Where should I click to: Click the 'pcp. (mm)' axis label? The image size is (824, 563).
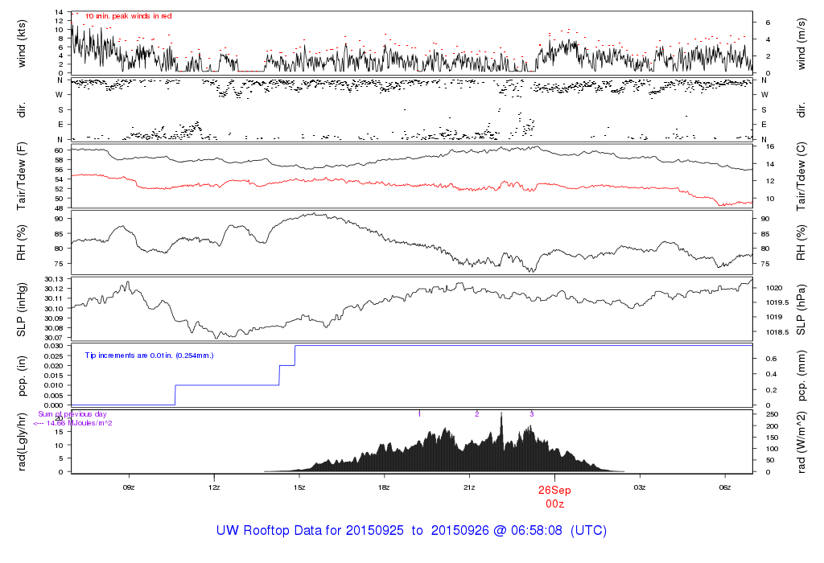[801, 376]
